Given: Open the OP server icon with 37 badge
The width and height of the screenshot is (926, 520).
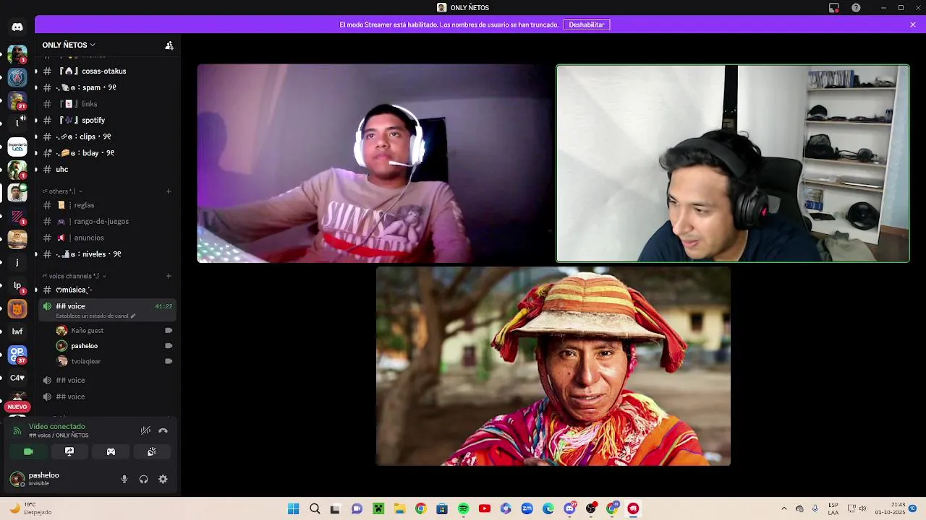Looking at the screenshot, I should tap(17, 355).
